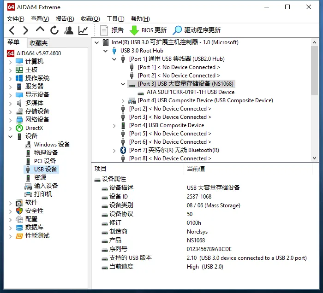Collapse the USB 3.0 Root Hub node
The image size is (323, 293).
pyautogui.click(x=106, y=51)
